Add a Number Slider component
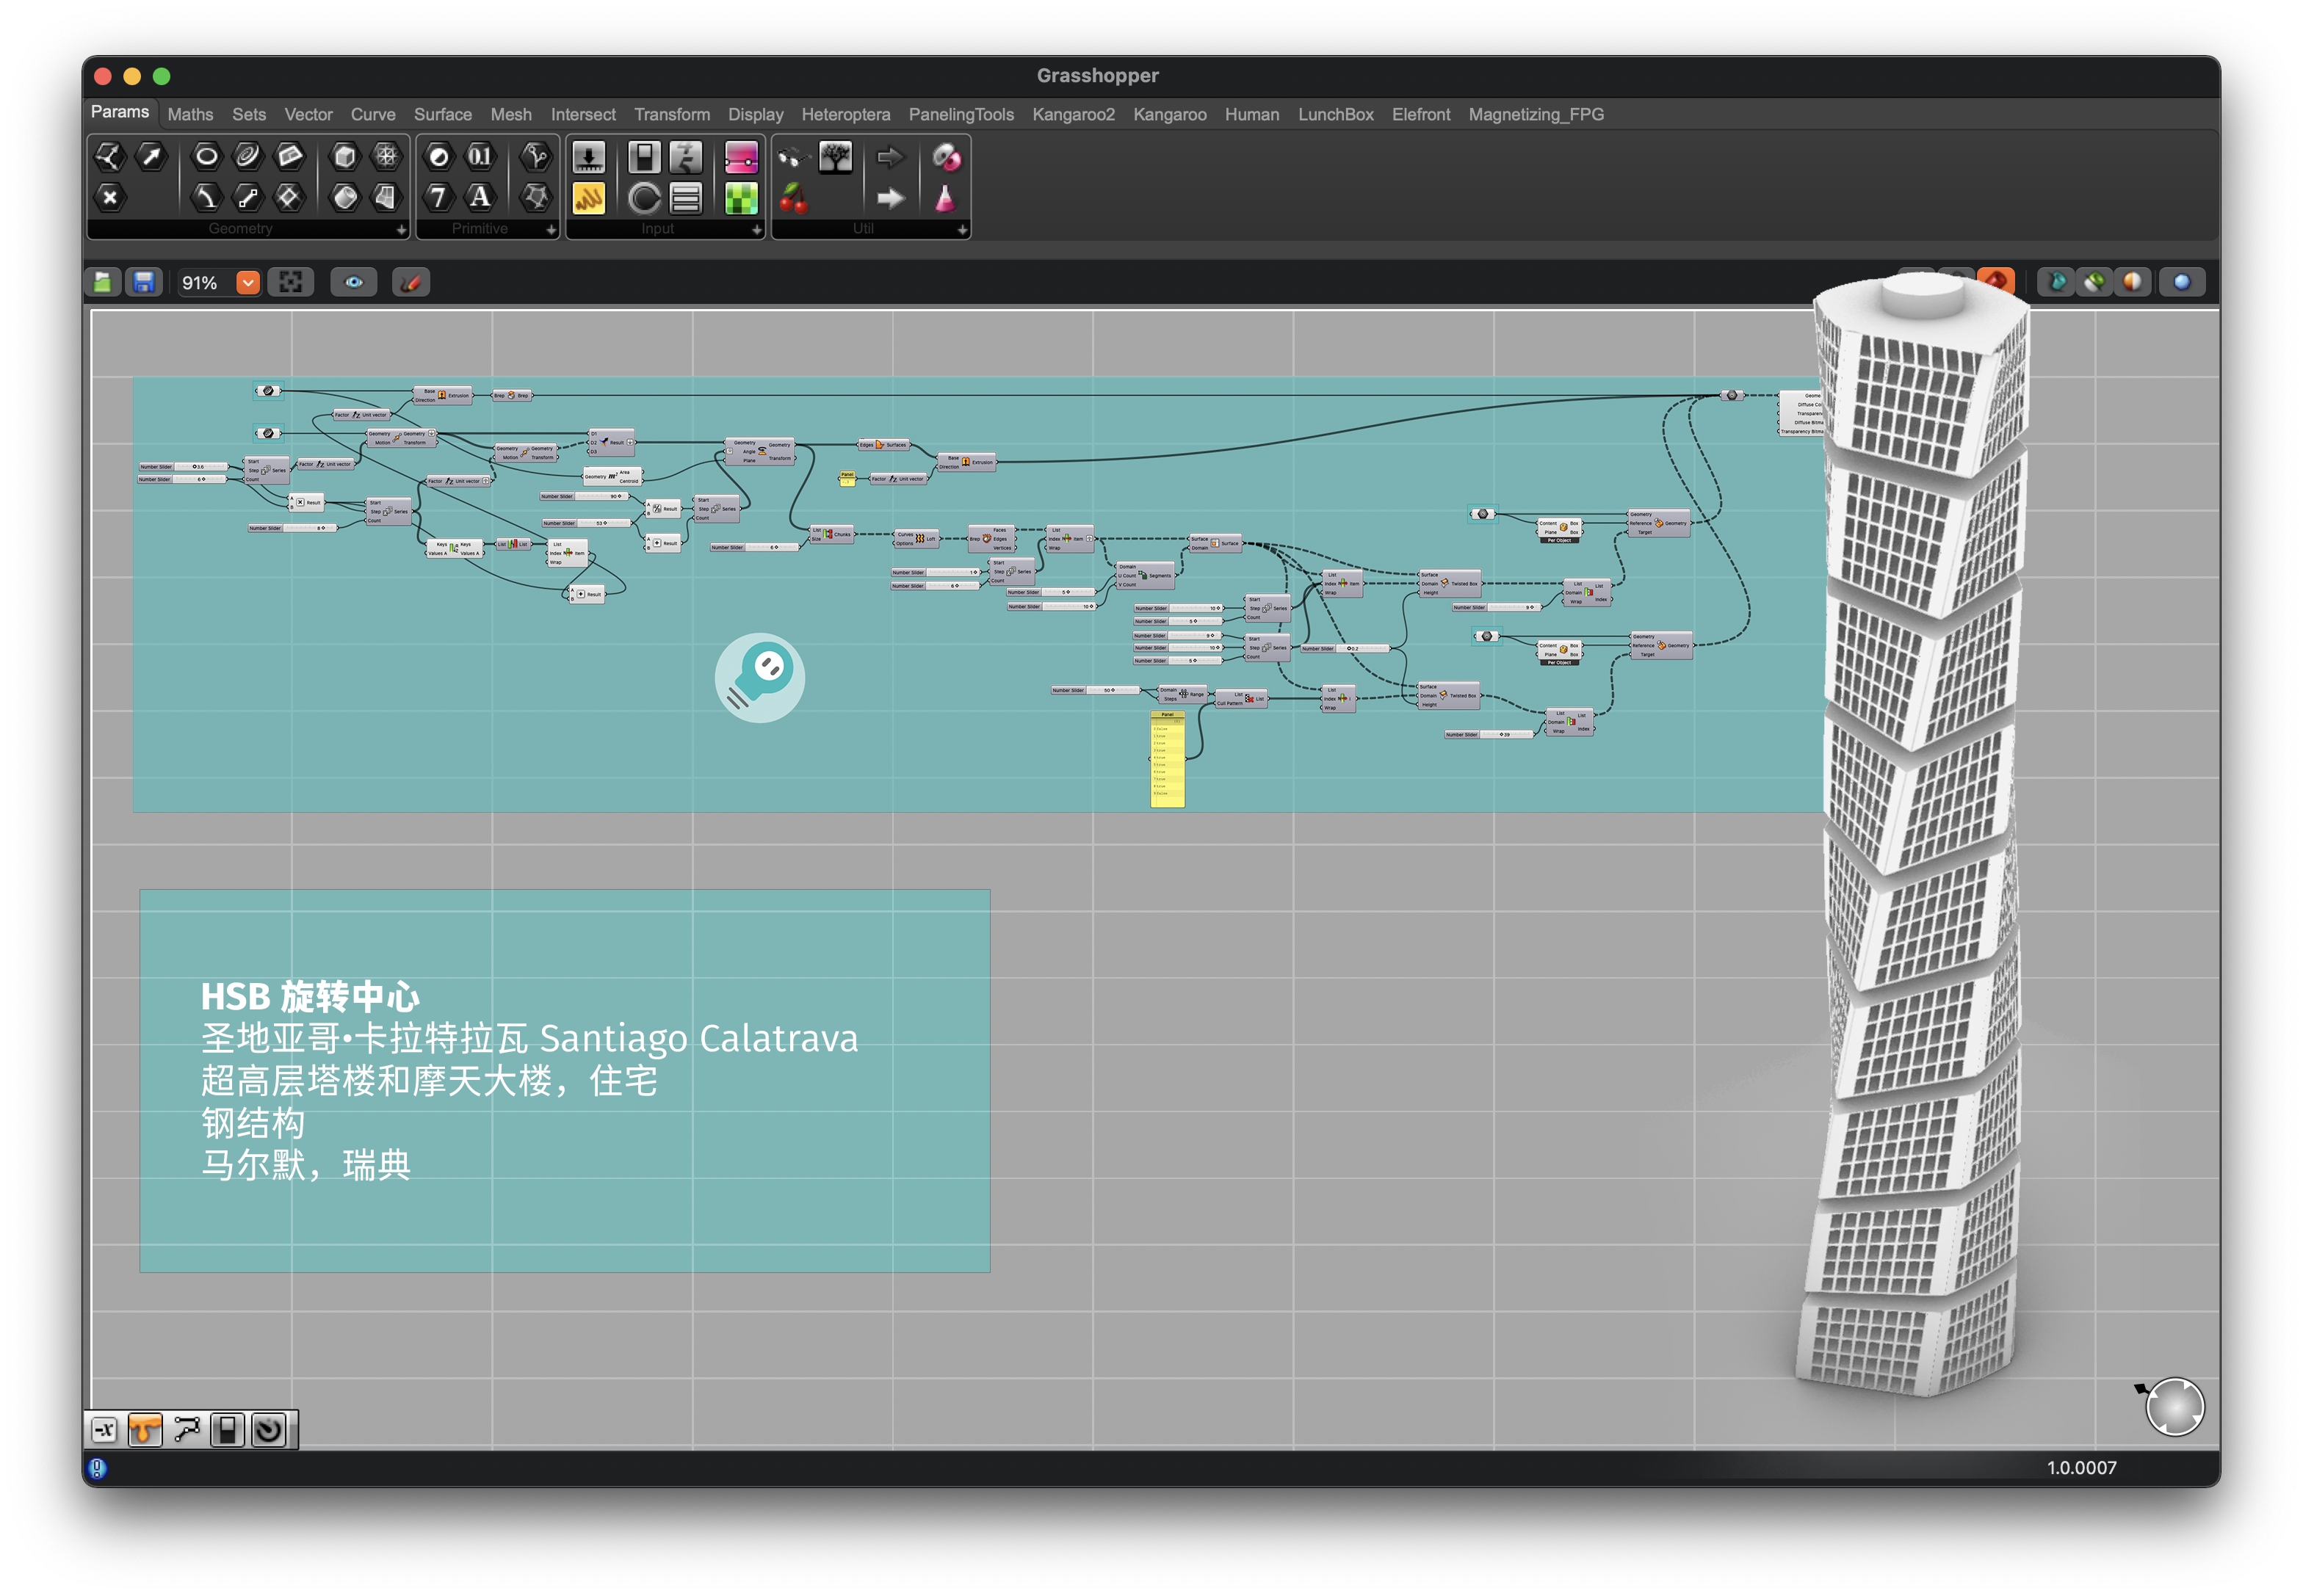This screenshot has width=2303, height=1596. [x=588, y=157]
